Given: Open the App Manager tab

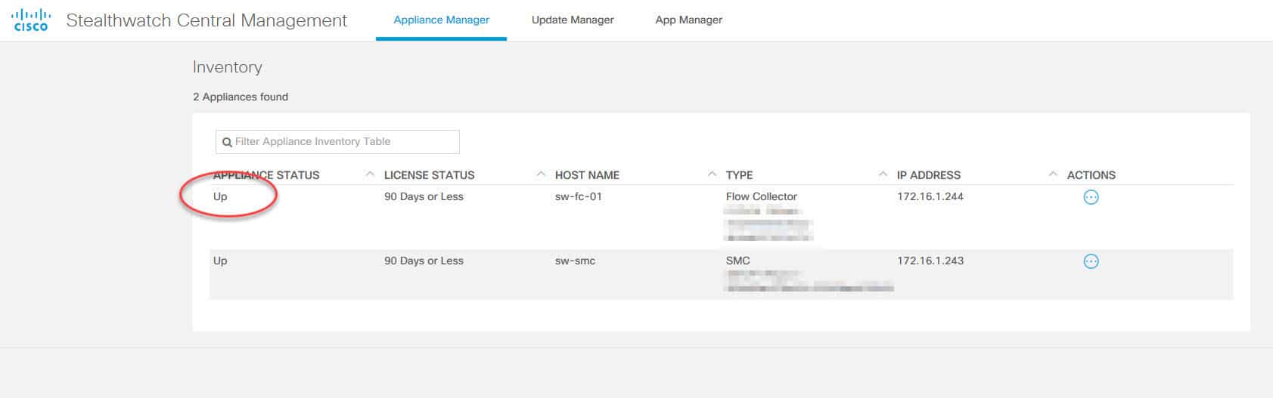Looking at the screenshot, I should pyautogui.click(x=689, y=20).
